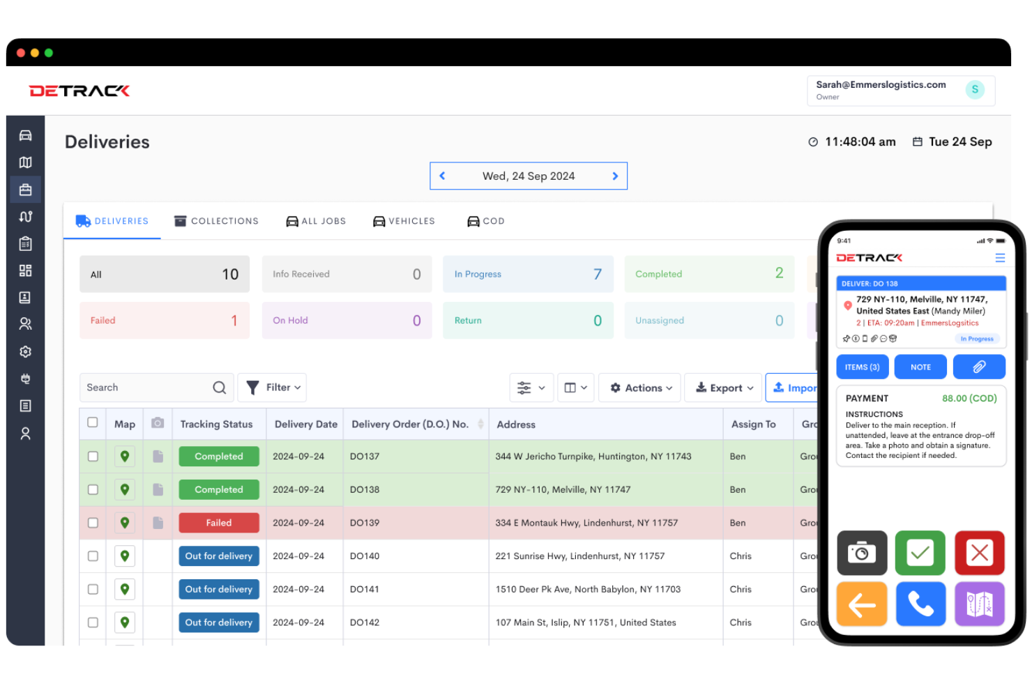Viewport: 1032px width, 688px height.
Task: Open the Filter dropdown
Action: [x=272, y=387]
